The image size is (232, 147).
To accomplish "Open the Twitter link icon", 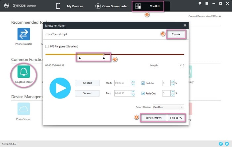I will tap(227, 144).
